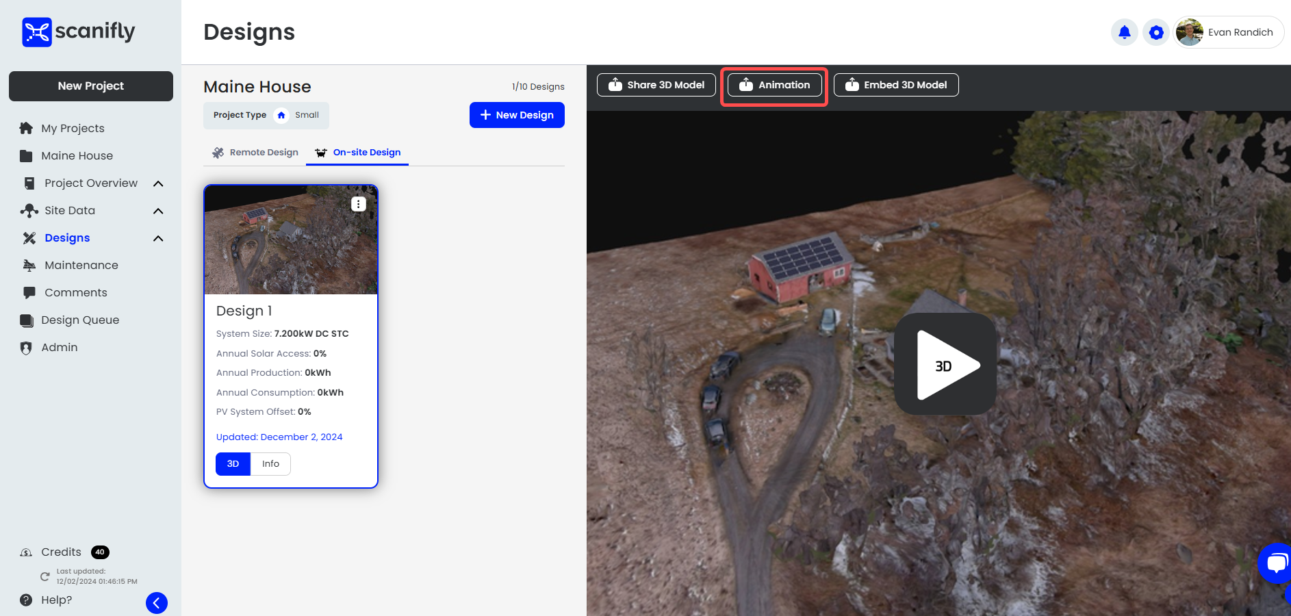Collapse the Designs chevron

point(158,238)
